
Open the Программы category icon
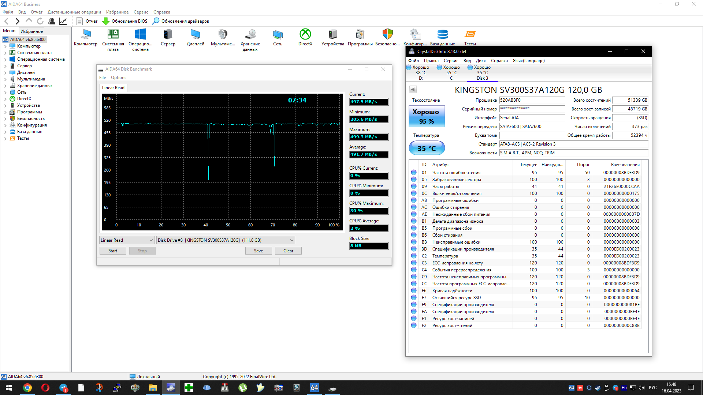click(x=360, y=37)
